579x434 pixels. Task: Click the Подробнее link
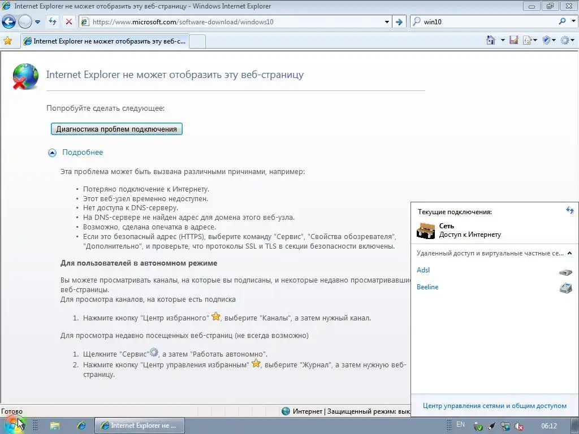(83, 153)
